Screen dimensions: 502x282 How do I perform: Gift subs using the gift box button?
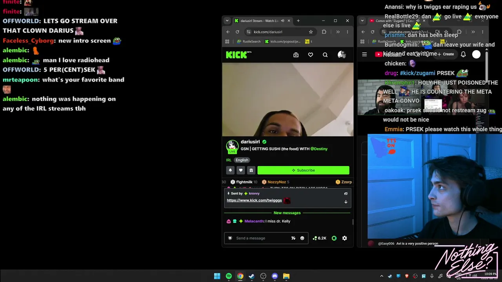tap(251, 170)
